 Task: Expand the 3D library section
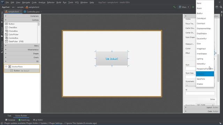[22, 61]
